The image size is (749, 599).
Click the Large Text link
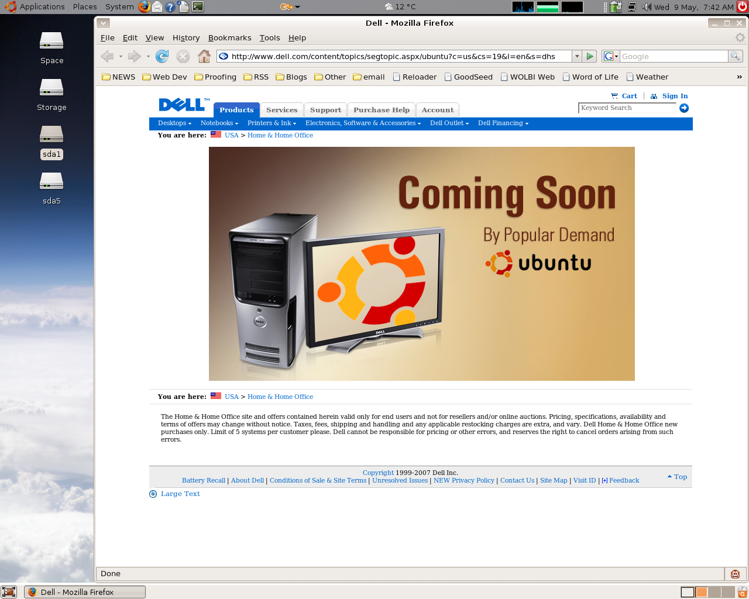[180, 494]
